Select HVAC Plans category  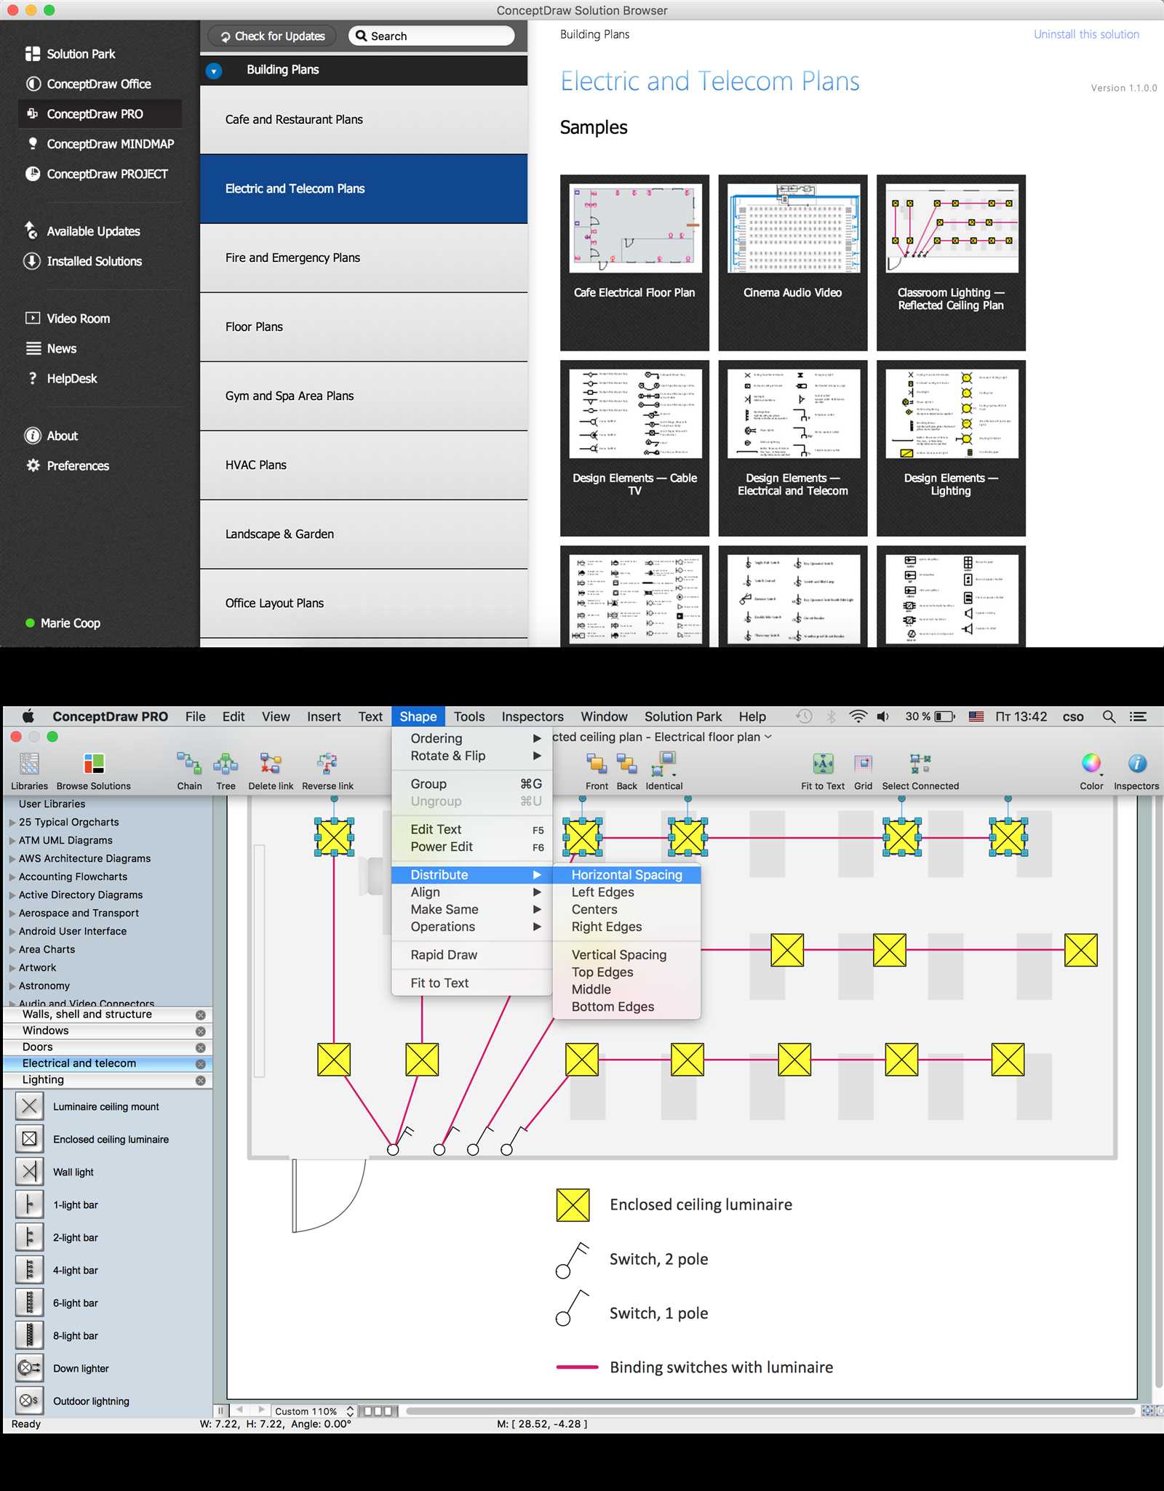click(364, 465)
